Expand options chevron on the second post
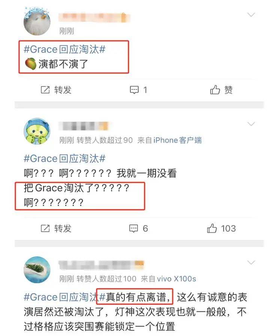The width and height of the screenshot is (272, 336). click(251, 124)
